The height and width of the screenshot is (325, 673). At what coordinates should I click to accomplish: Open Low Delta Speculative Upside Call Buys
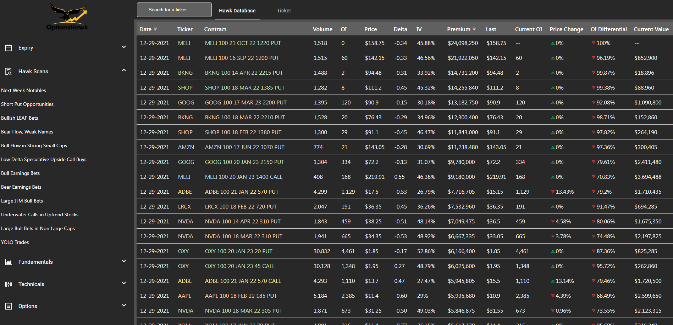pyautogui.click(x=44, y=159)
